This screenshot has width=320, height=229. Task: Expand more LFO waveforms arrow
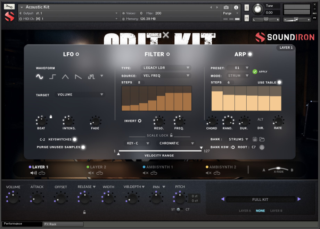[102, 76]
